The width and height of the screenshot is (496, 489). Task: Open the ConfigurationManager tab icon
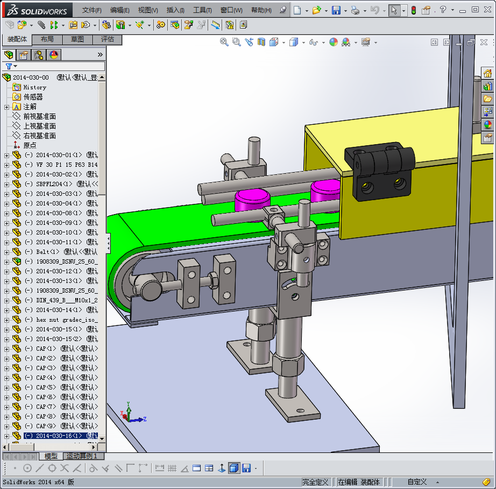39,54
